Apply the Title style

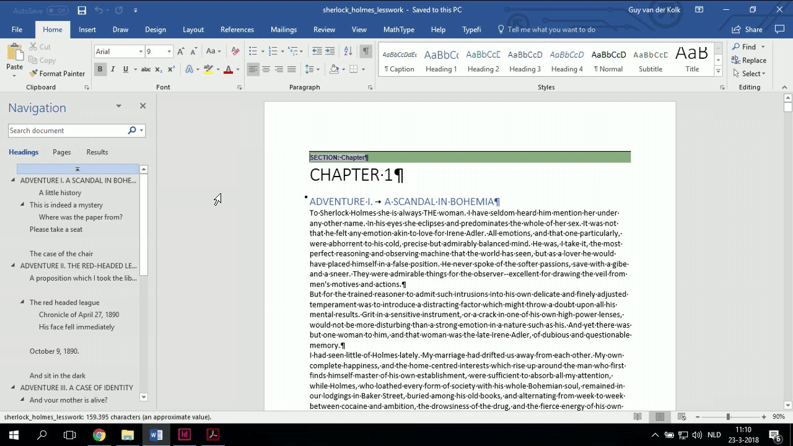(x=692, y=61)
